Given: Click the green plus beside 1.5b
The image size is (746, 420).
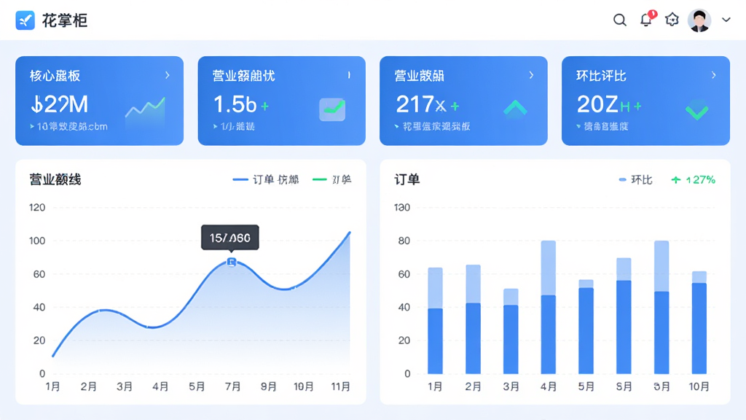Looking at the screenshot, I should 264,106.
